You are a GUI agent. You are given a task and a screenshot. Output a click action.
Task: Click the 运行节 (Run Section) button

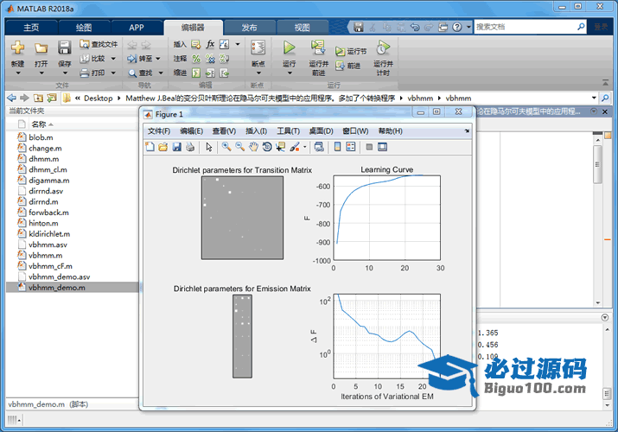[351, 51]
